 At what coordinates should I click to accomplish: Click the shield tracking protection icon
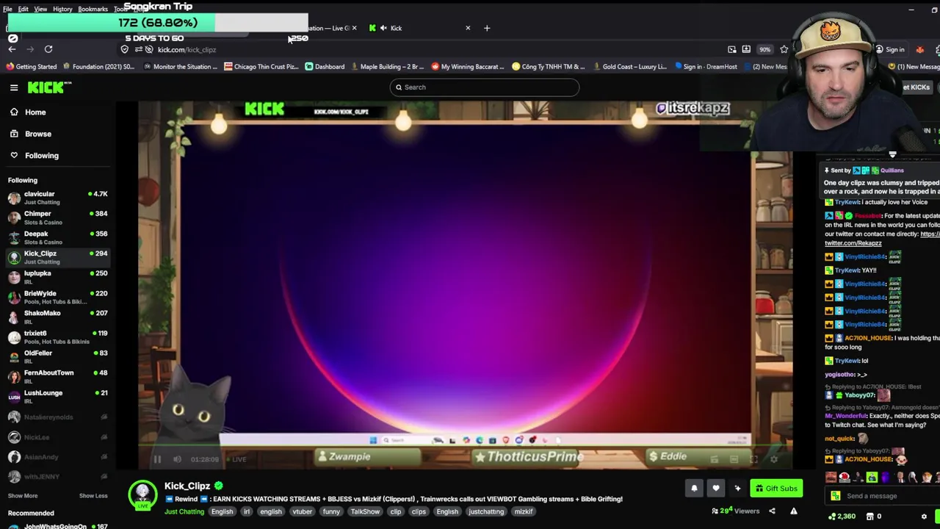tap(124, 49)
